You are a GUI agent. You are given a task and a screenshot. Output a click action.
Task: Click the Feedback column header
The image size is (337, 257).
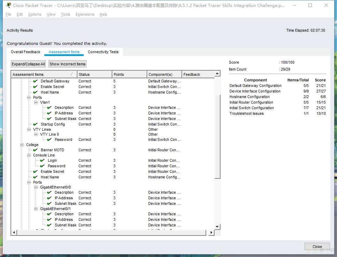198,74
